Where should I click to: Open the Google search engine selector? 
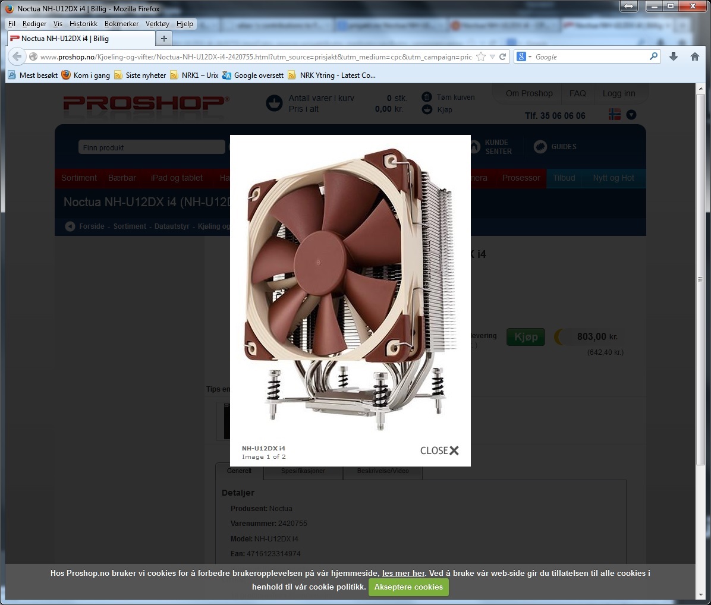pyautogui.click(x=524, y=56)
